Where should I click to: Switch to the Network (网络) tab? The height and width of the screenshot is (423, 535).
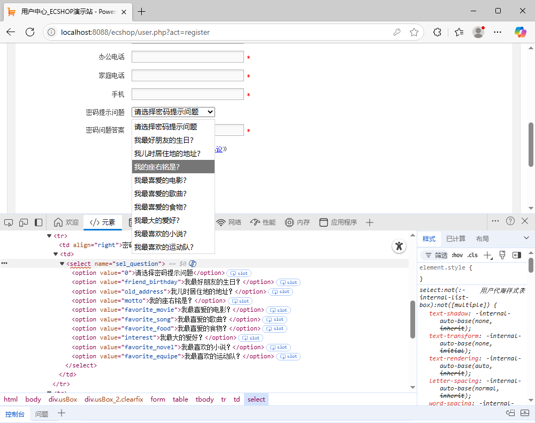[x=229, y=222]
